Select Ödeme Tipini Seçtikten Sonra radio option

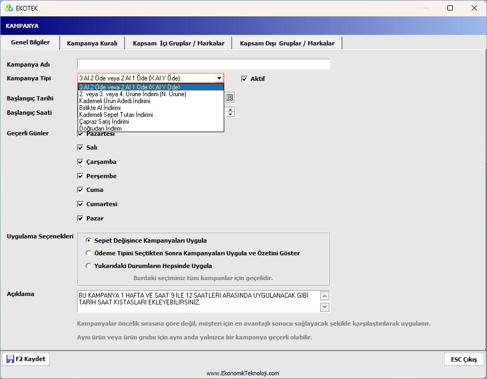pyautogui.click(x=89, y=253)
